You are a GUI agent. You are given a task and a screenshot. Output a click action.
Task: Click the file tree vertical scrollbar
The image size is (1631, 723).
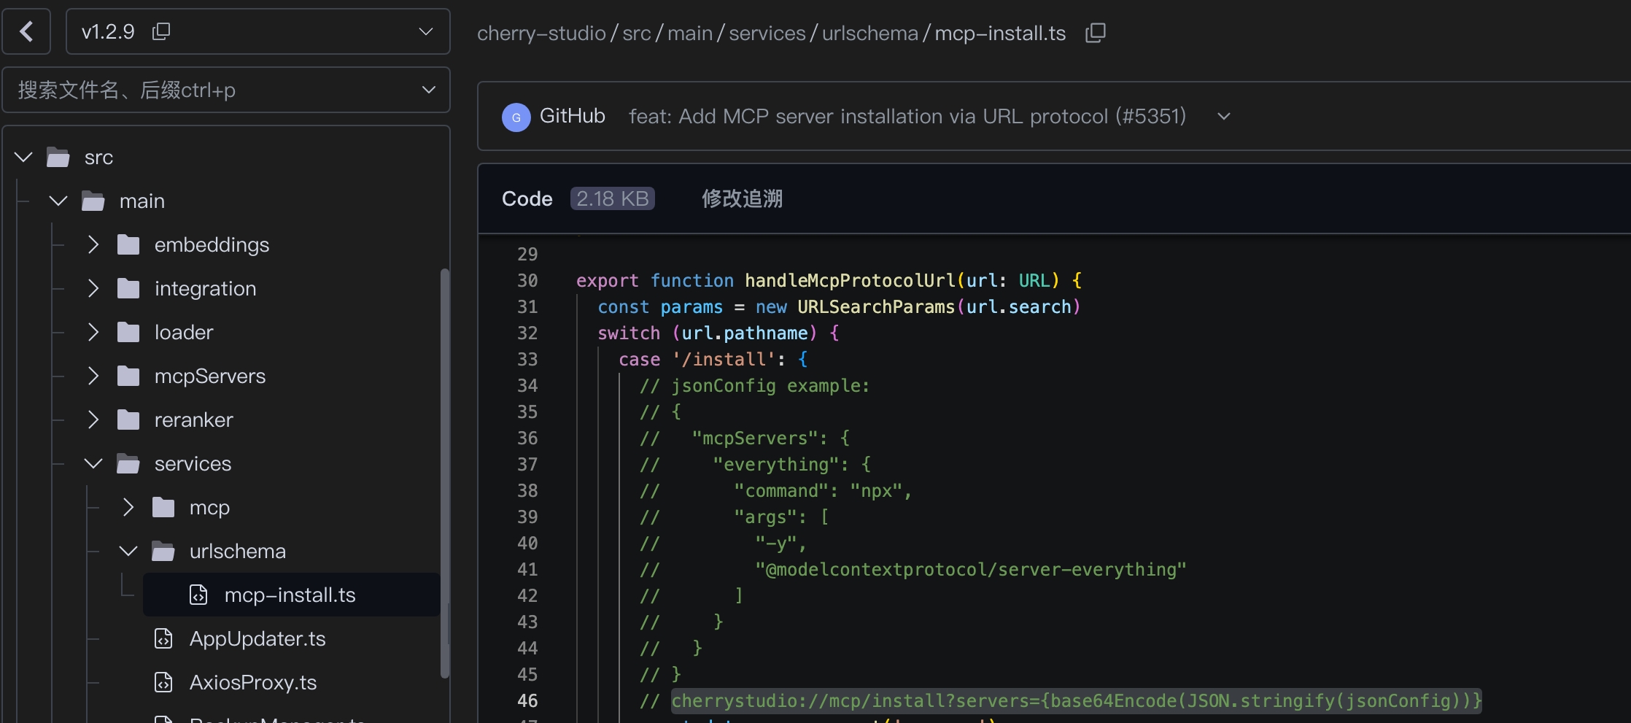tap(444, 474)
